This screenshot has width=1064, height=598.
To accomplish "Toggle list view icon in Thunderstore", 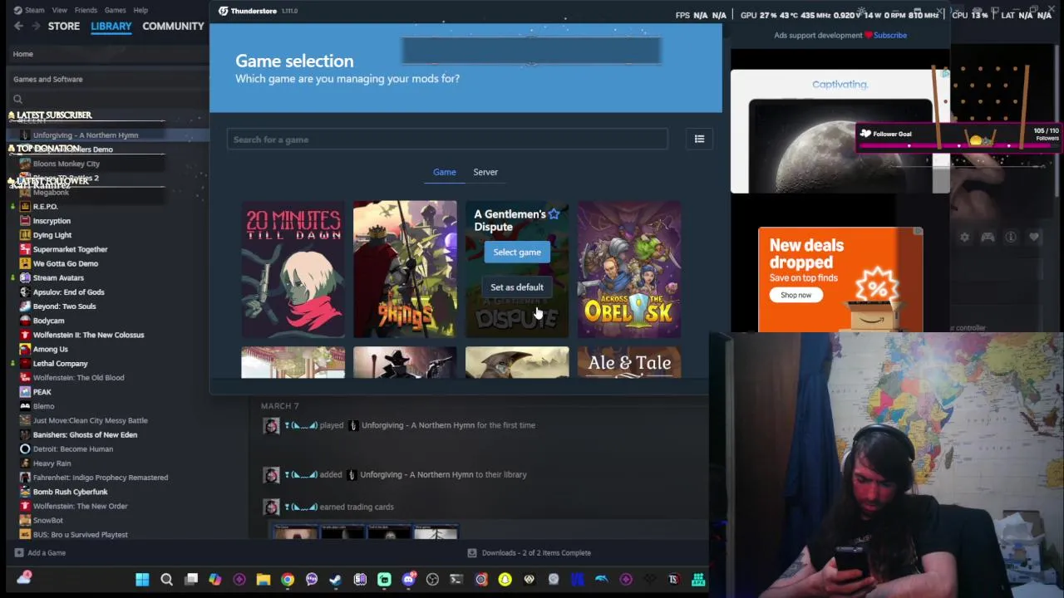I will click(699, 139).
